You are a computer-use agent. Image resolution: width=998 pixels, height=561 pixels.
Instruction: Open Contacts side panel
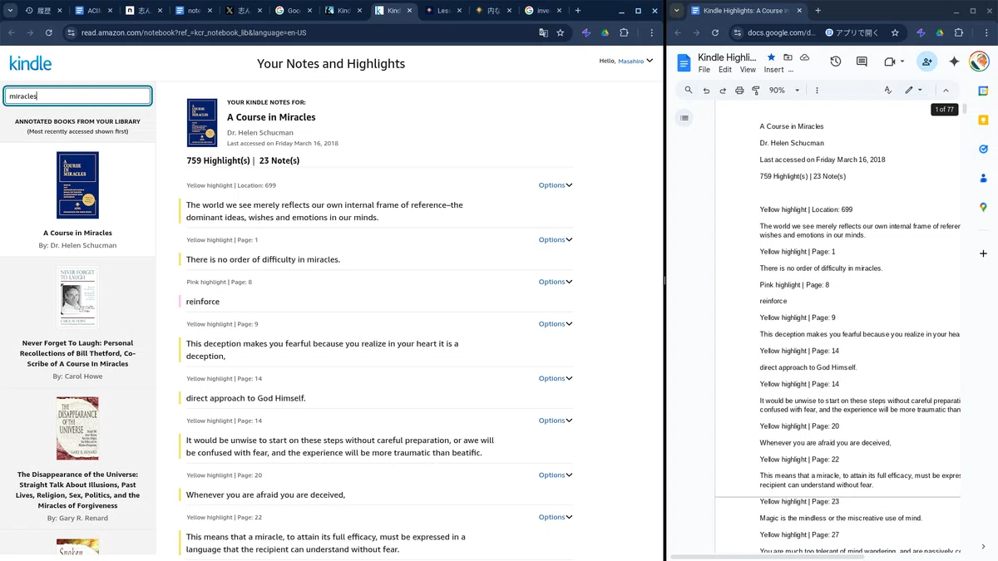[x=983, y=178]
